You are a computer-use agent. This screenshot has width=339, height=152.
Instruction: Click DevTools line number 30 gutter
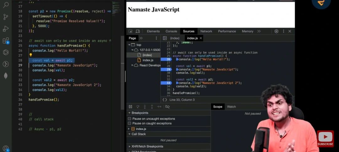pos(169,73)
